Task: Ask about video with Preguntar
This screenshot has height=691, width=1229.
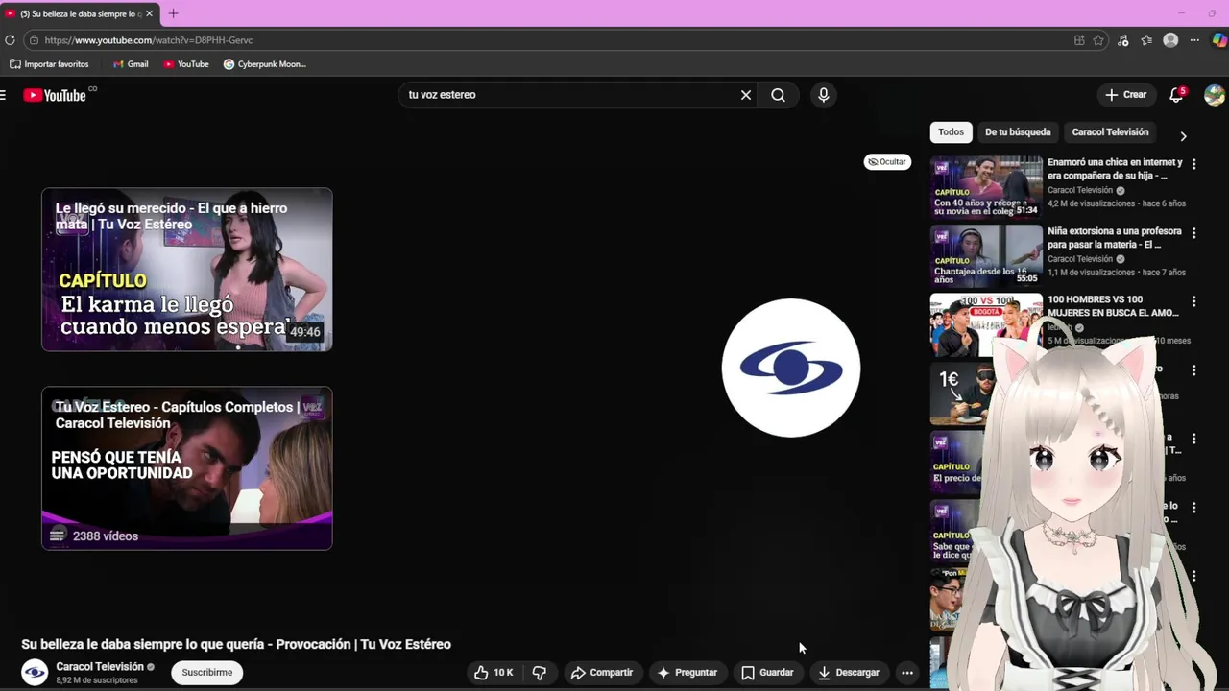Action: [x=687, y=673]
